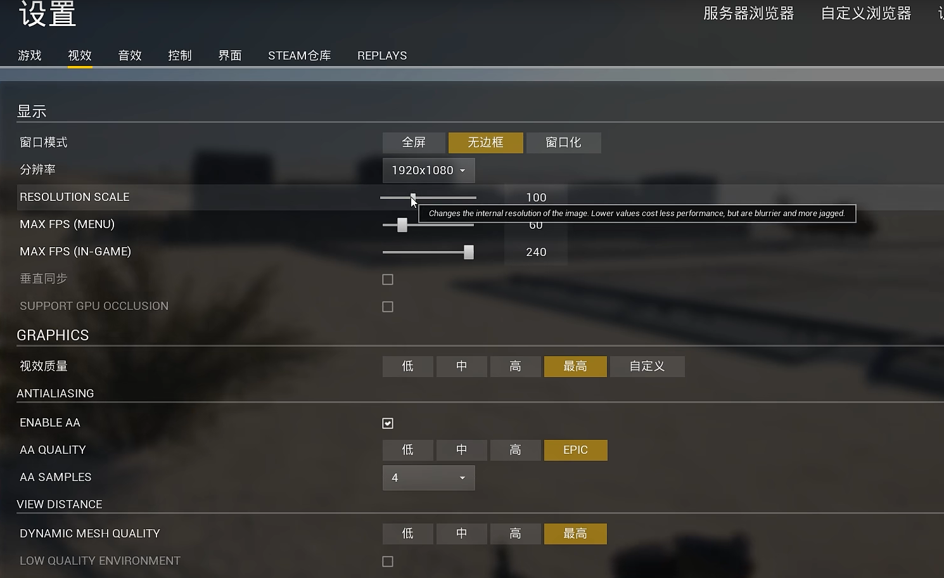Choose 窗口化 window mode
This screenshot has height=578, width=944.
pos(563,143)
